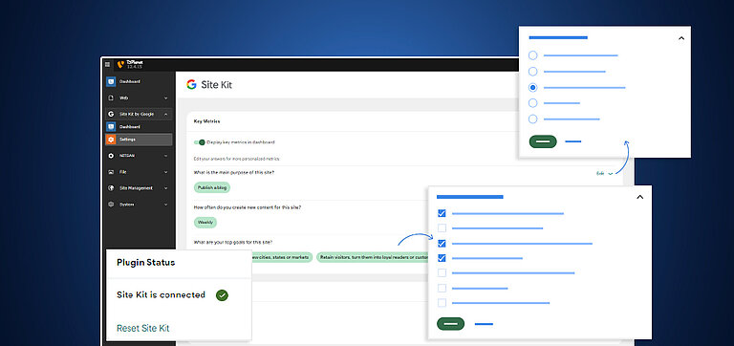Check the second checkbox in the goals popup

(x=442, y=228)
